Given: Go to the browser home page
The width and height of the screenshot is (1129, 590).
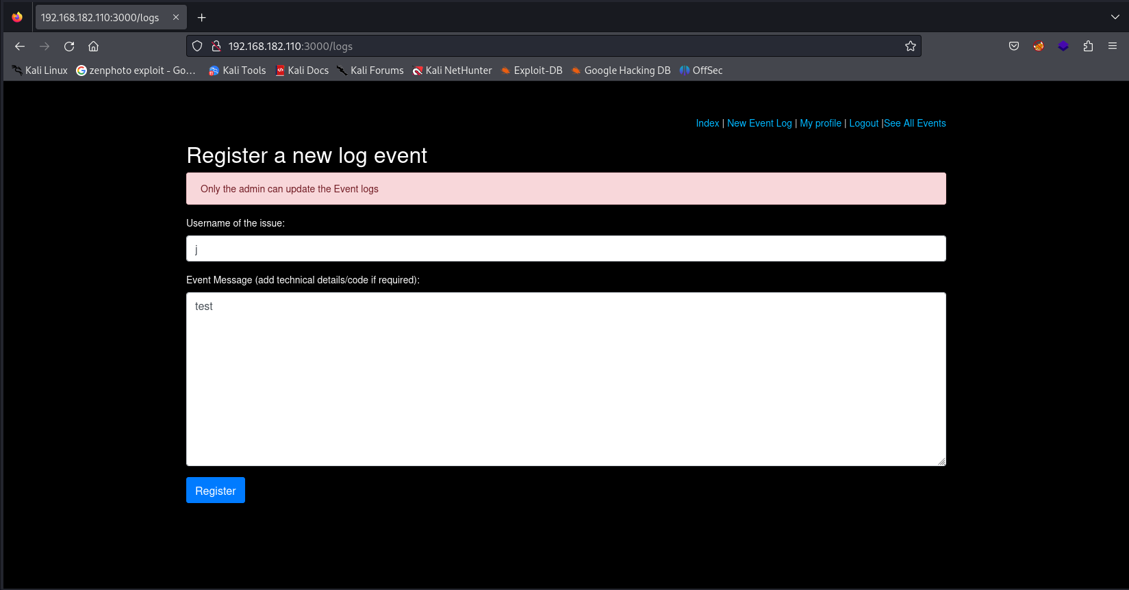Looking at the screenshot, I should point(94,47).
